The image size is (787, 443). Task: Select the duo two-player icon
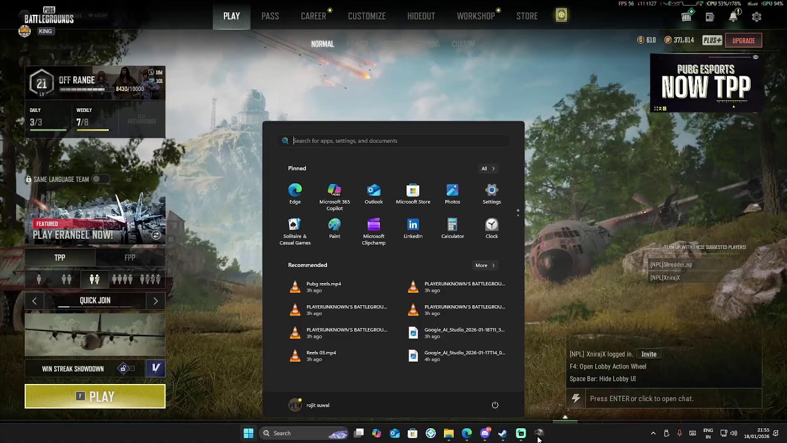pos(66,279)
